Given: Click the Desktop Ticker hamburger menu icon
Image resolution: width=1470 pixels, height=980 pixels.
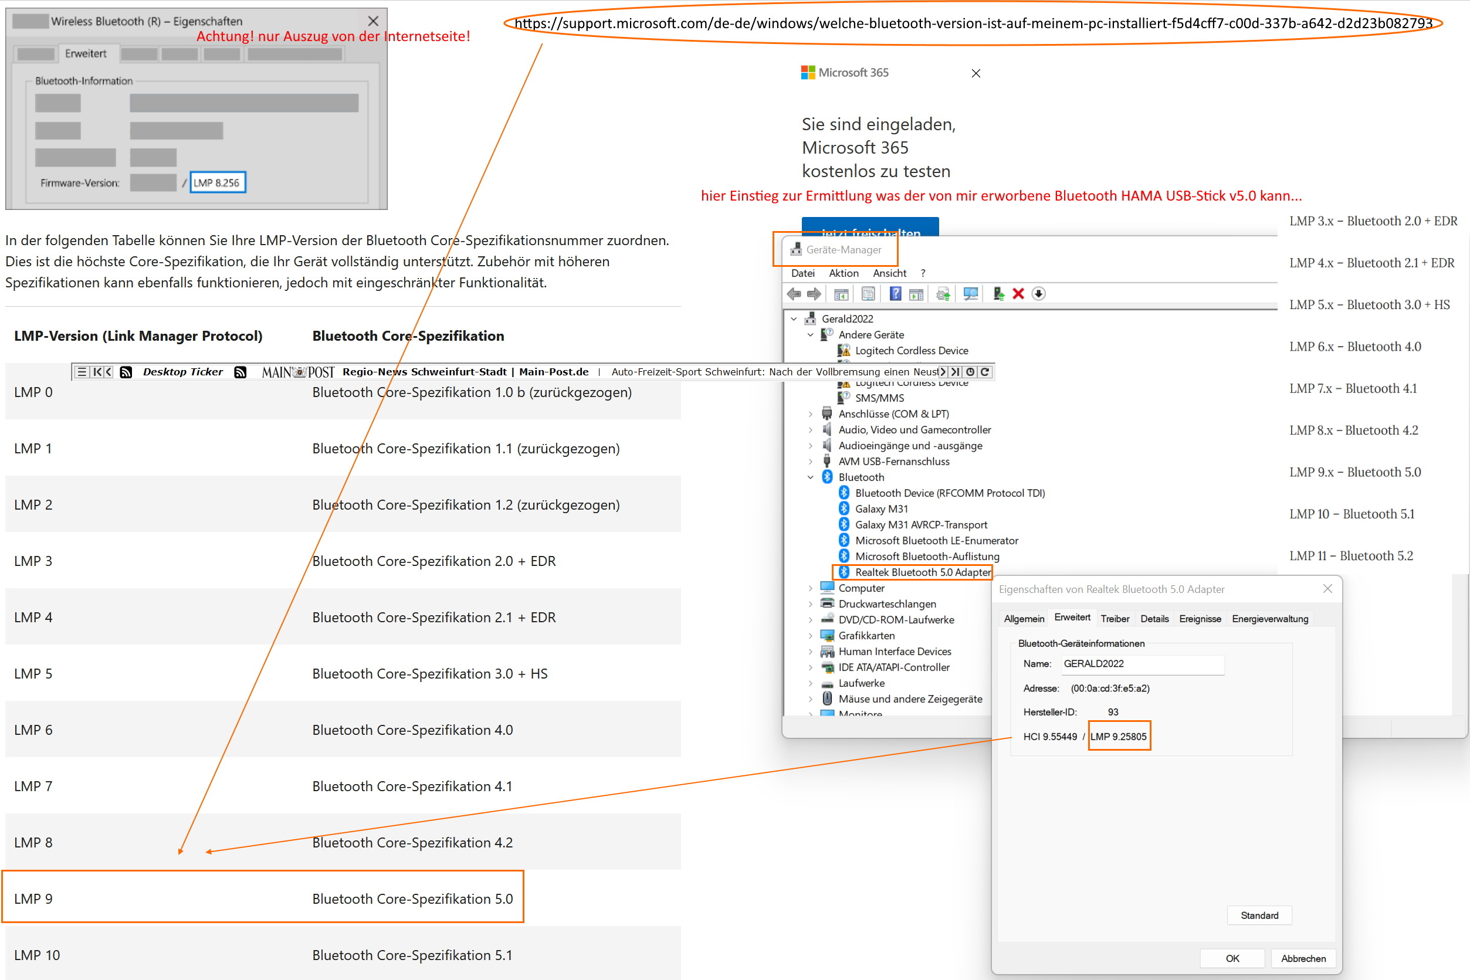Looking at the screenshot, I should coord(82,372).
